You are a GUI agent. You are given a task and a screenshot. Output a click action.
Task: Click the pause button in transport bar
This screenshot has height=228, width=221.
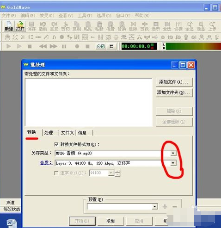[64, 46]
